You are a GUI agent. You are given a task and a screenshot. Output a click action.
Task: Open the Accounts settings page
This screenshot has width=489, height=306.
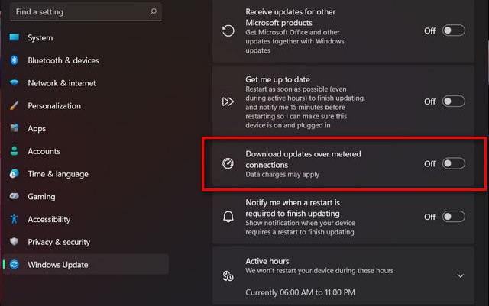click(x=44, y=151)
